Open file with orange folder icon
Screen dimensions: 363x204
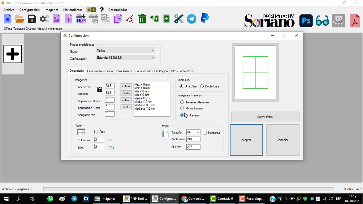tap(20, 19)
